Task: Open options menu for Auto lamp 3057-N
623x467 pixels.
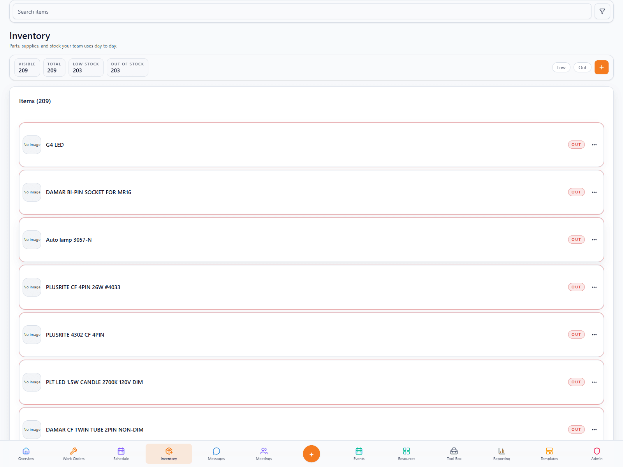Action: point(594,239)
